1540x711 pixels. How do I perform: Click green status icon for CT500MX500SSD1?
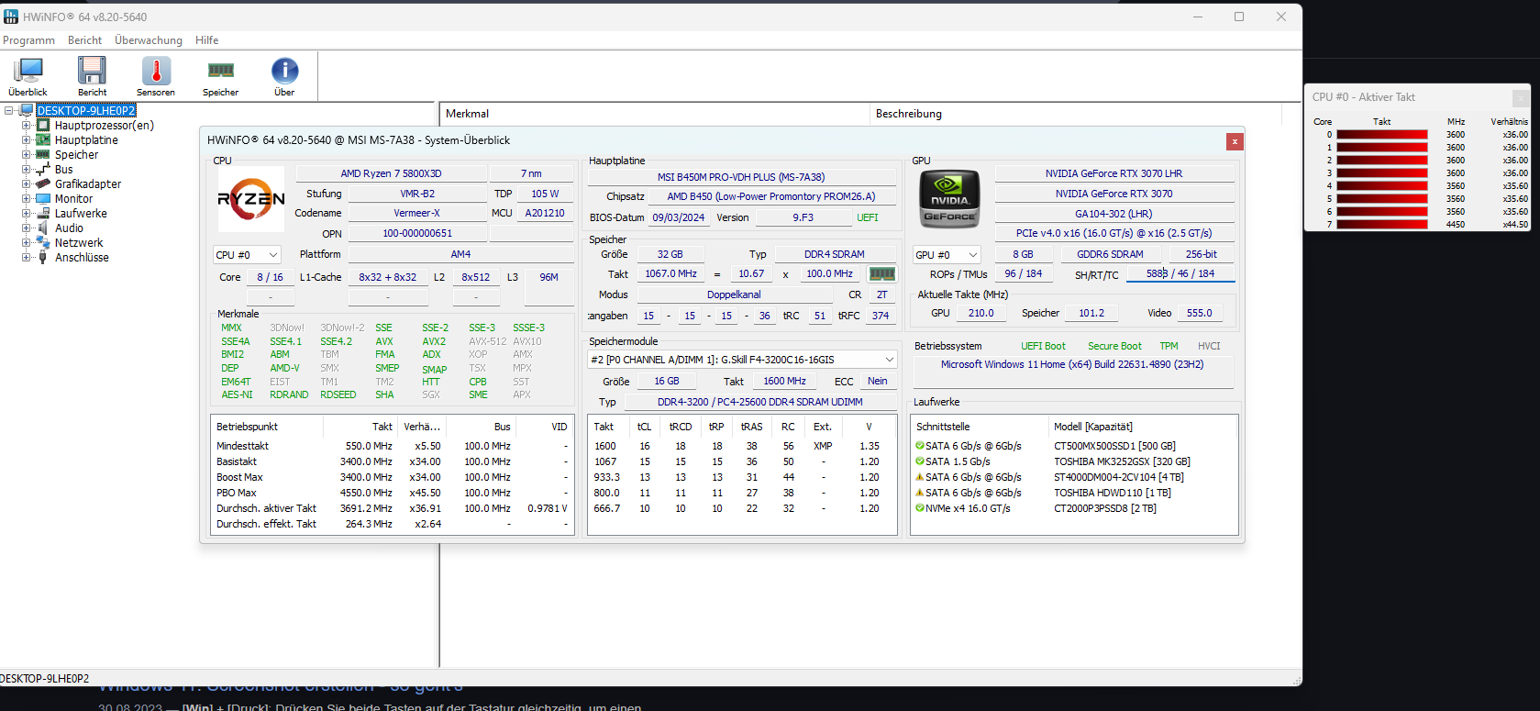(920, 446)
